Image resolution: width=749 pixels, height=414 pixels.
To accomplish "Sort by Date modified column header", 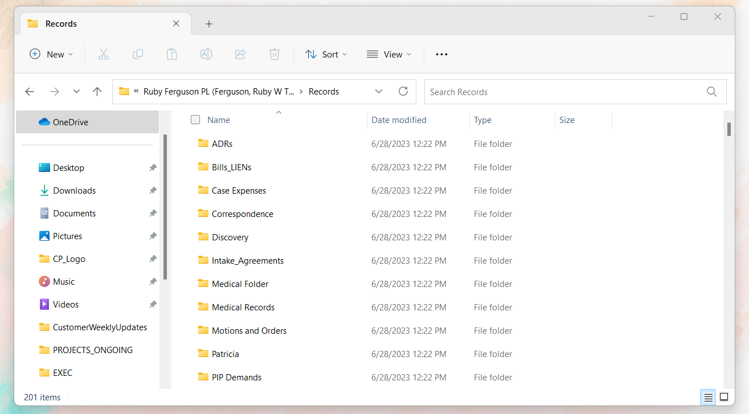I will [x=399, y=120].
